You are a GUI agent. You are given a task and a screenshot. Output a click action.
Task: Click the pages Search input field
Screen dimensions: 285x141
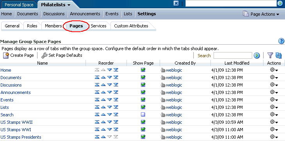pyautogui.click(x=233, y=56)
